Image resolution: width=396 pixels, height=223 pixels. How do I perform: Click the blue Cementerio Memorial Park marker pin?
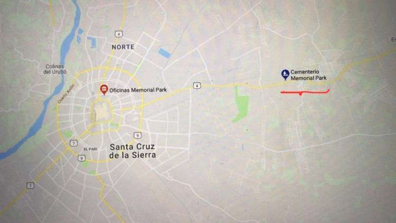285,75
